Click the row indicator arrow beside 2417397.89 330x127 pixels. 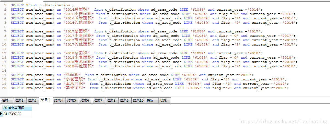[x=1, y=114]
